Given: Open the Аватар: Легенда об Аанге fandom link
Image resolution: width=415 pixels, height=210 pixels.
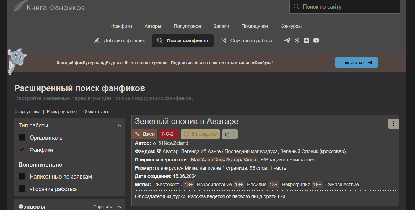Looking at the screenshot, I should coord(220,151).
